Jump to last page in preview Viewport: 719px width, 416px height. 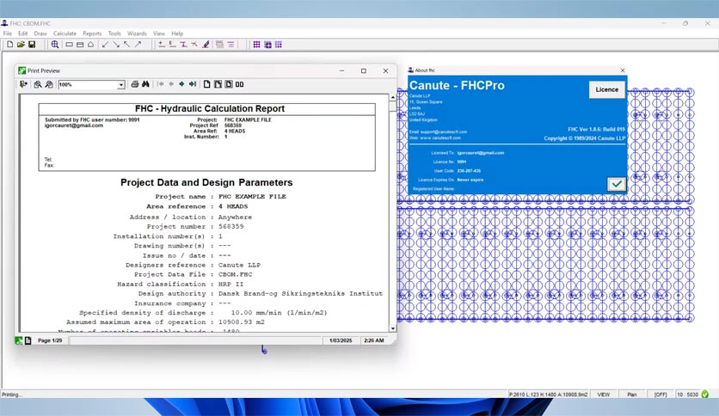193,84
